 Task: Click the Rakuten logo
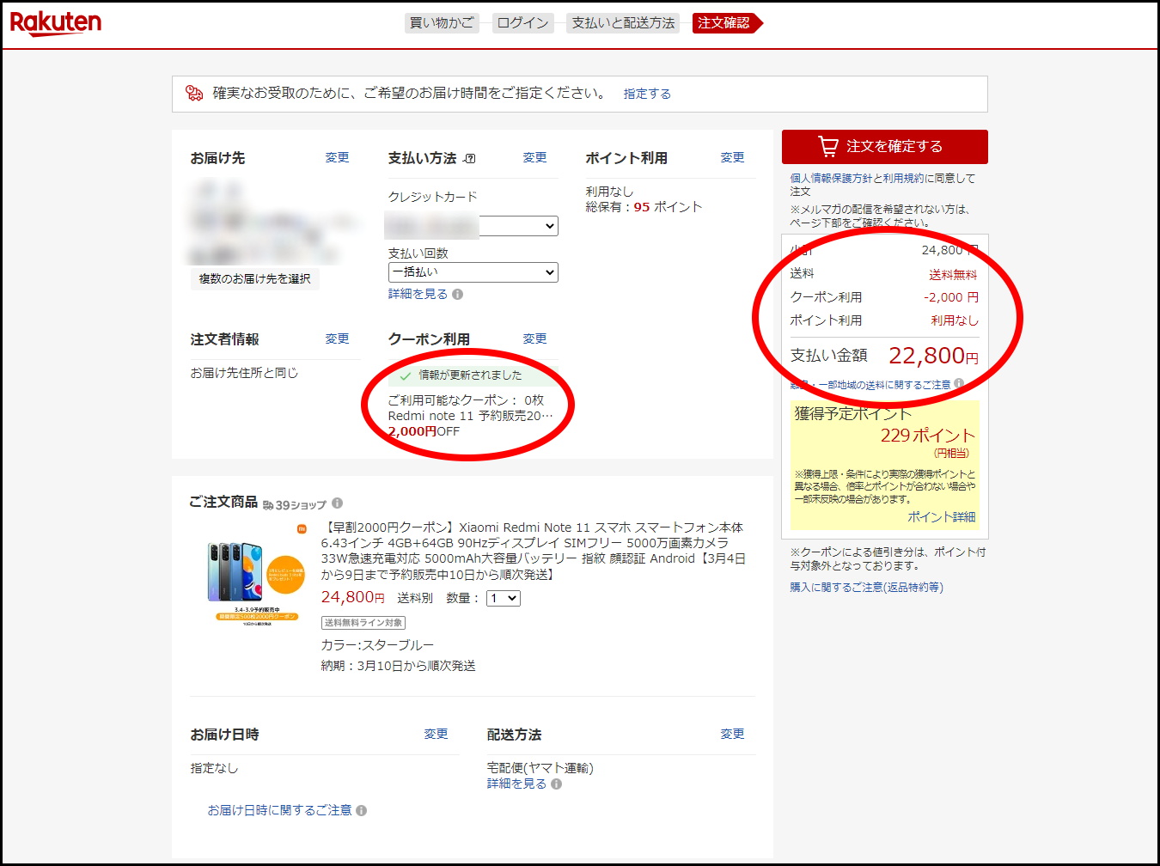tap(56, 22)
